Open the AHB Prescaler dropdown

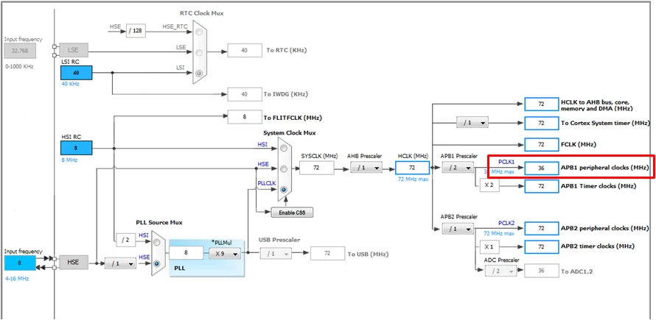tap(366, 168)
